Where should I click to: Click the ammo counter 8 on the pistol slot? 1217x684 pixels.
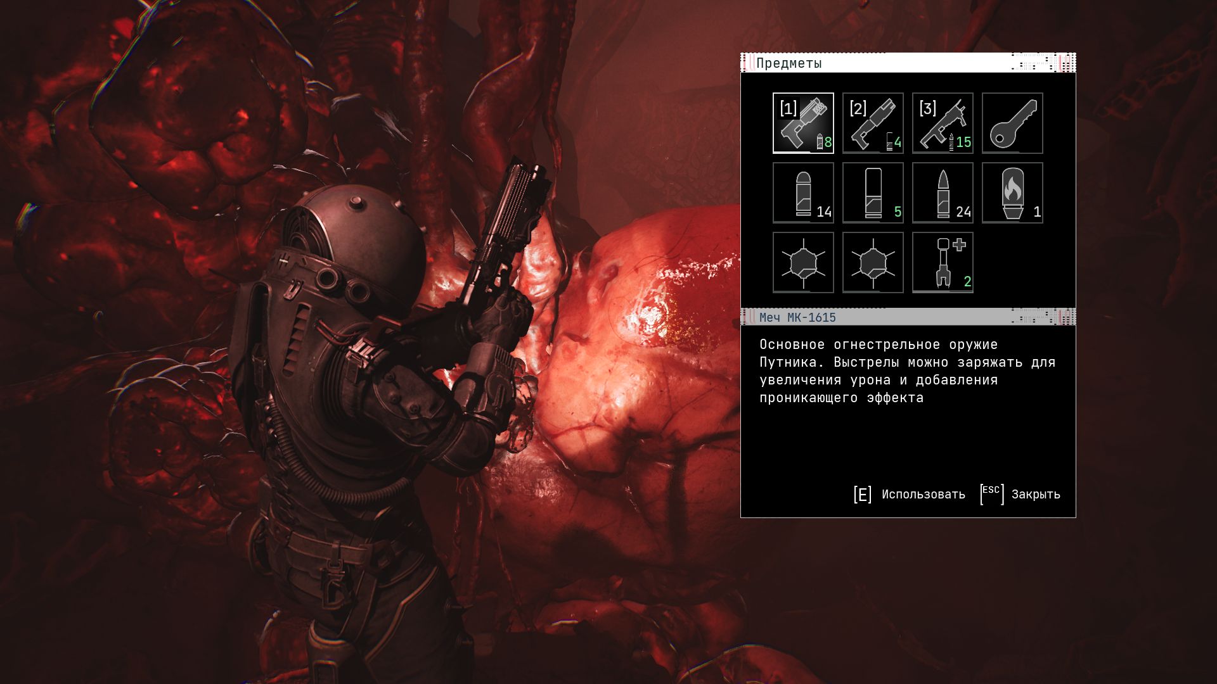click(x=827, y=142)
